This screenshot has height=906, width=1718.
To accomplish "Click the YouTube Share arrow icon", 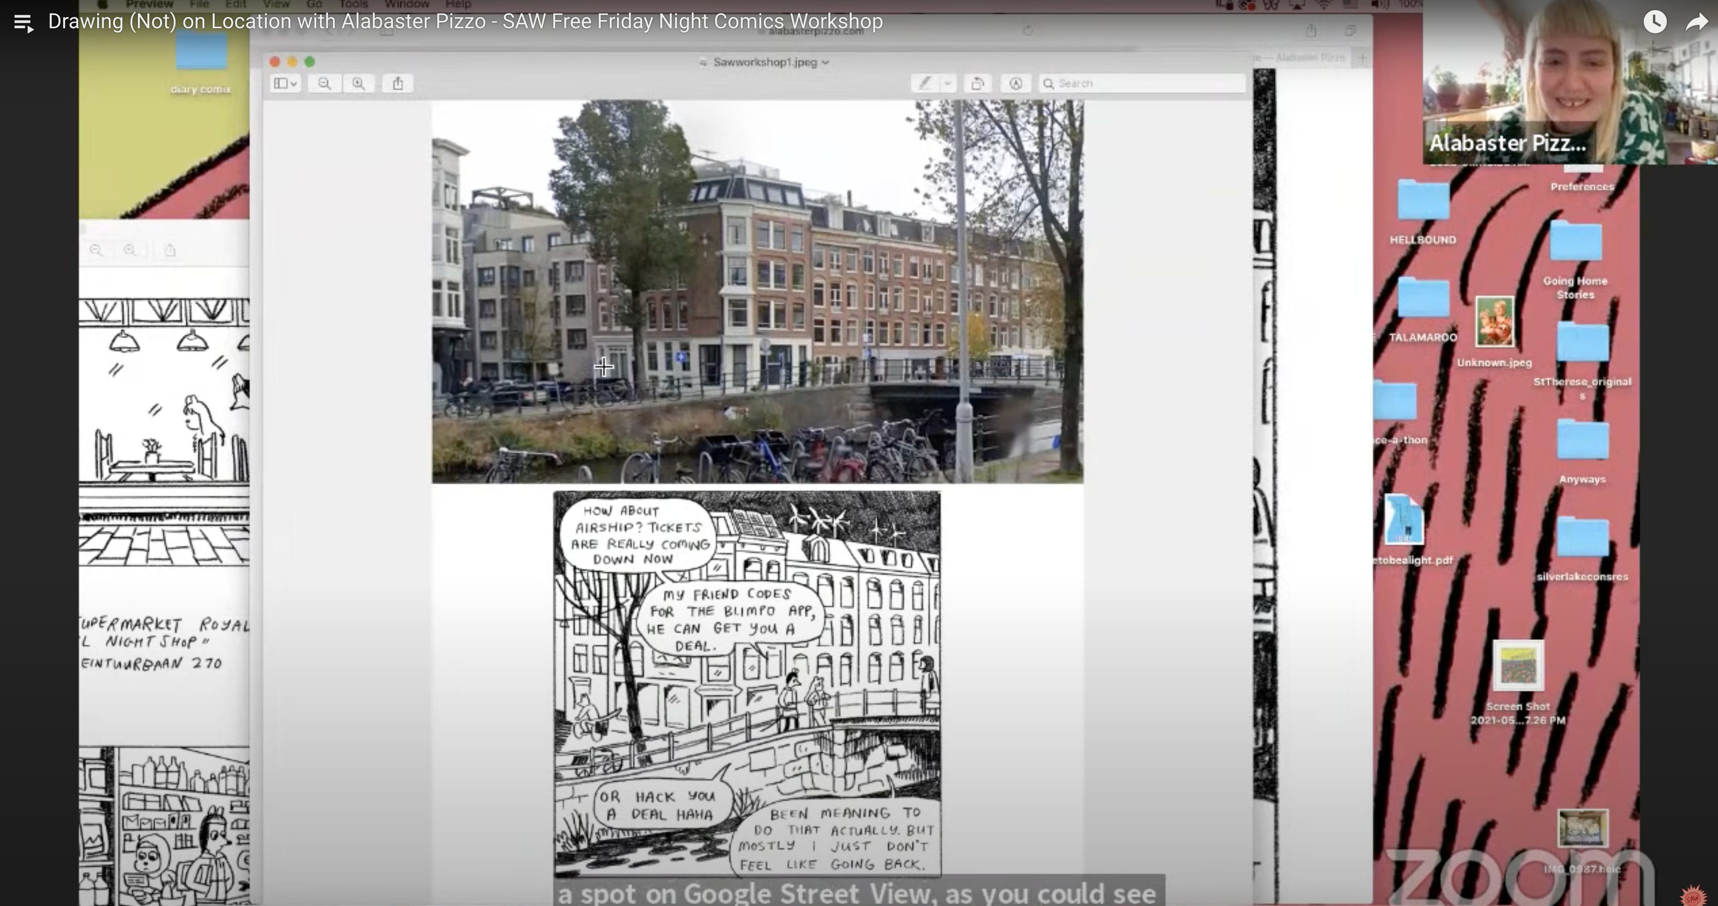I will pyautogui.click(x=1696, y=23).
